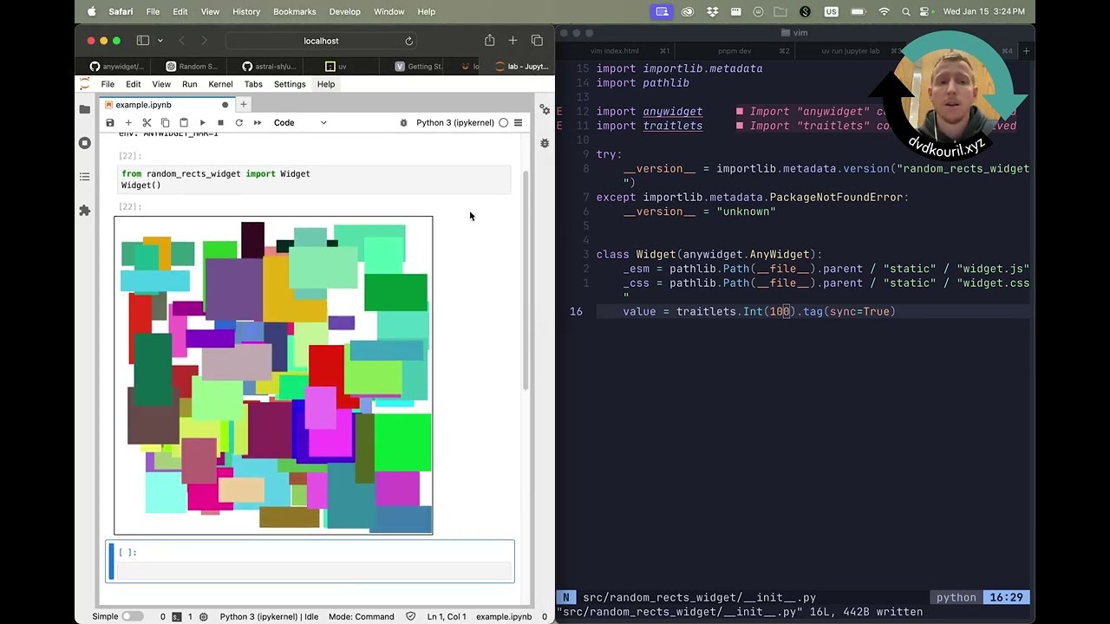
Task: Cut the selected cell with the scissors icon
Action: point(147,123)
